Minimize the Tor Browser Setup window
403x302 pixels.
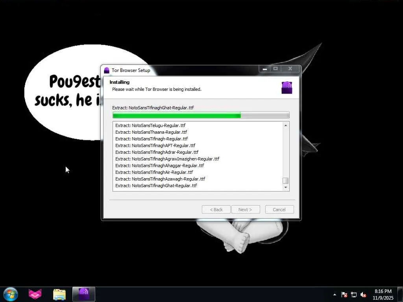(265, 69)
